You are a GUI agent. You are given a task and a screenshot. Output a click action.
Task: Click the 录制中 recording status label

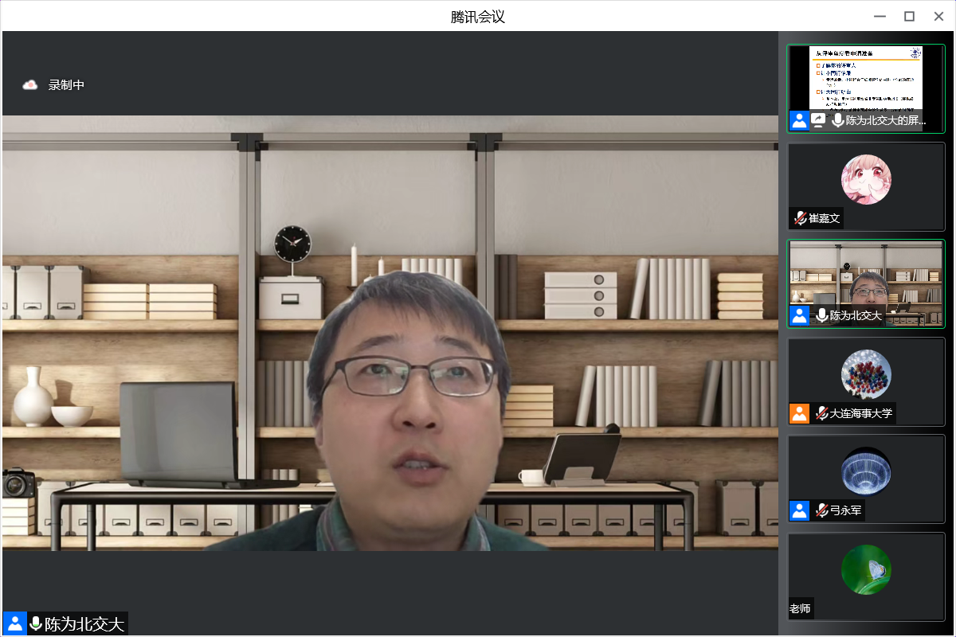66,85
